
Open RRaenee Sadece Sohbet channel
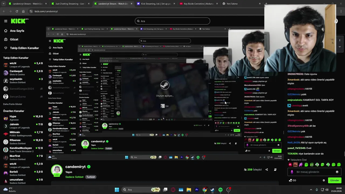pyautogui.click(x=23, y=142)
